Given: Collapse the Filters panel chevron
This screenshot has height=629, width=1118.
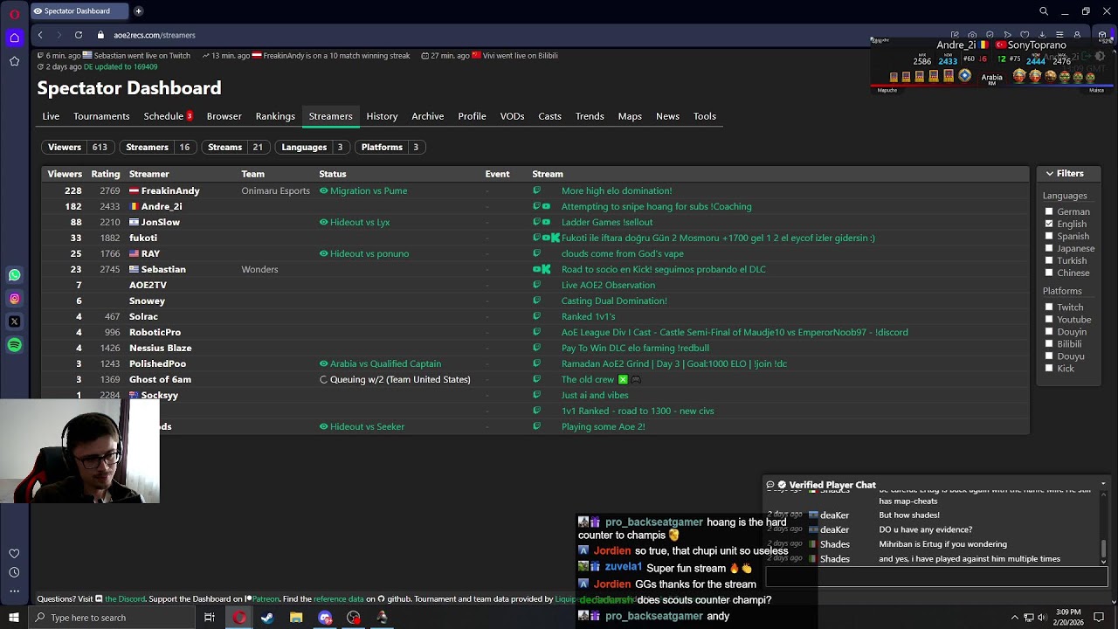Looking at the screenshot, I should pos(1049,174).
